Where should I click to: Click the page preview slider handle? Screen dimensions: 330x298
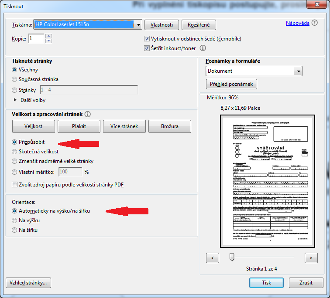232,257
